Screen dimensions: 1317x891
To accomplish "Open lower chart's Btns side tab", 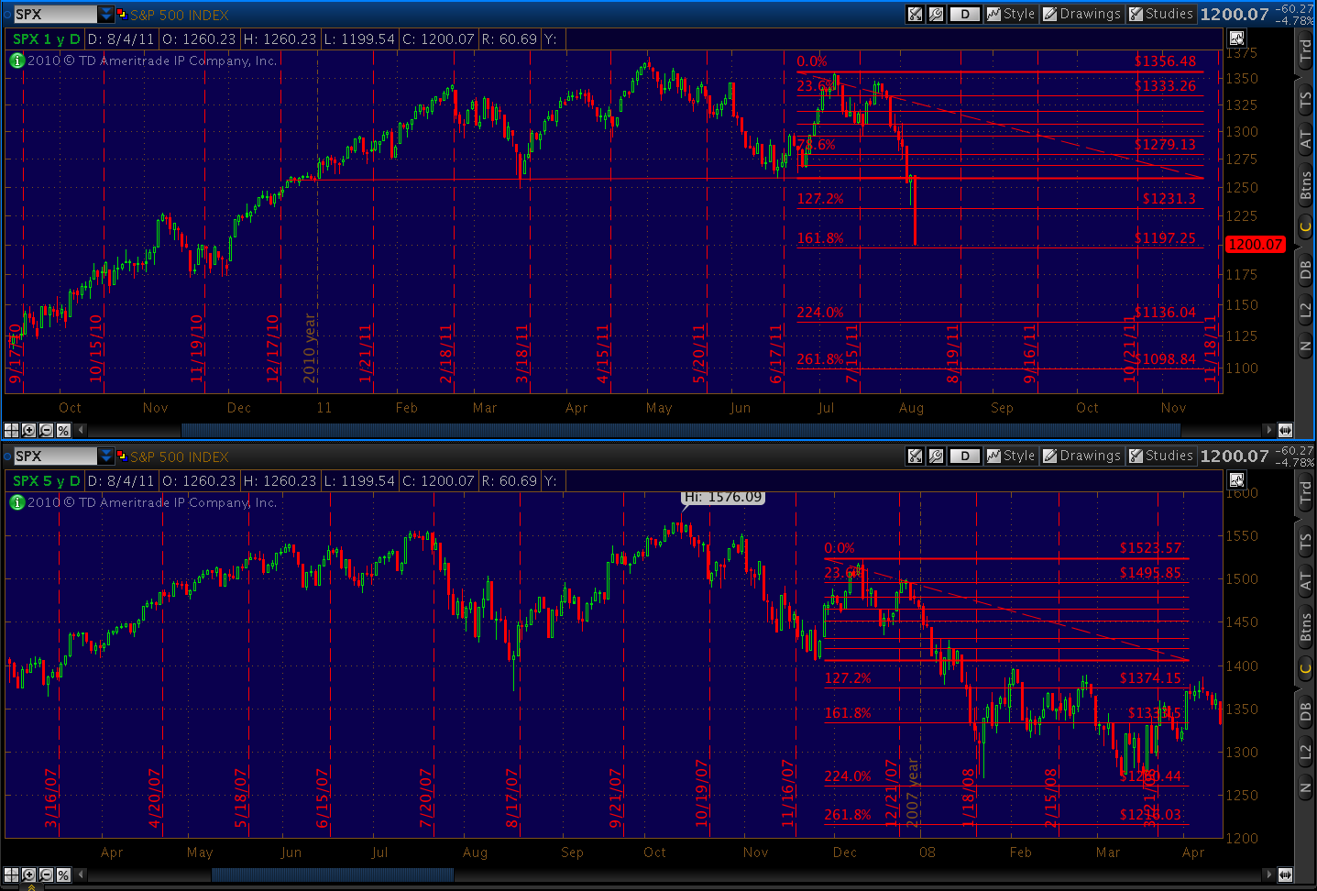I will 1305,626.
